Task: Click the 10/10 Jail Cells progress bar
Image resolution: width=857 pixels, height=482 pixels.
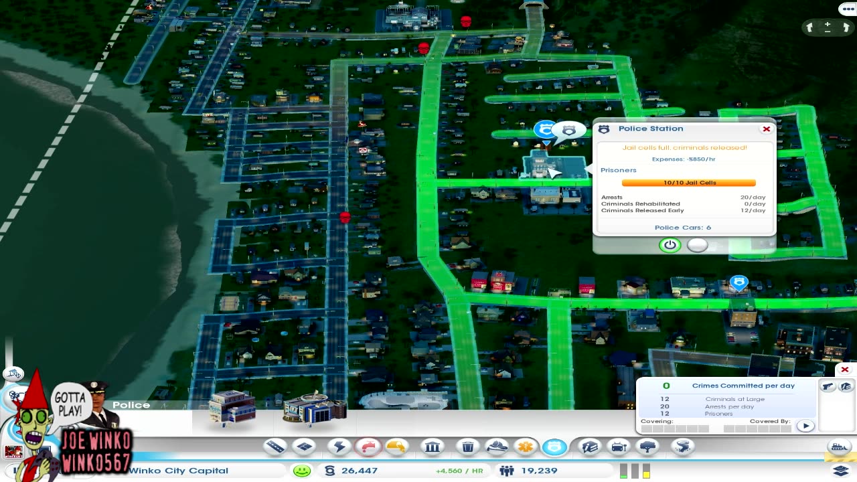Action: coord(689,183)
